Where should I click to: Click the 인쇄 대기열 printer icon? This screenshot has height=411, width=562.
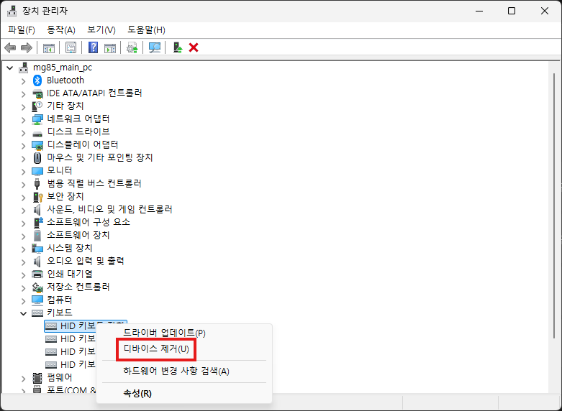pyautogui.click(x=37, y=274)
